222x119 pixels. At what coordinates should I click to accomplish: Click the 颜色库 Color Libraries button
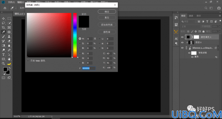coord(107,32)
